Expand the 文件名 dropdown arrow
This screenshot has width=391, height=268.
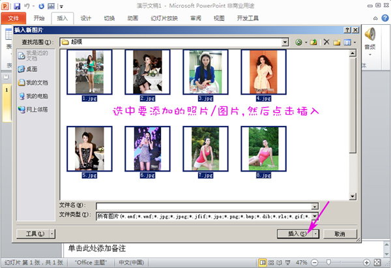pyautogui.click(x=315, y=206)
